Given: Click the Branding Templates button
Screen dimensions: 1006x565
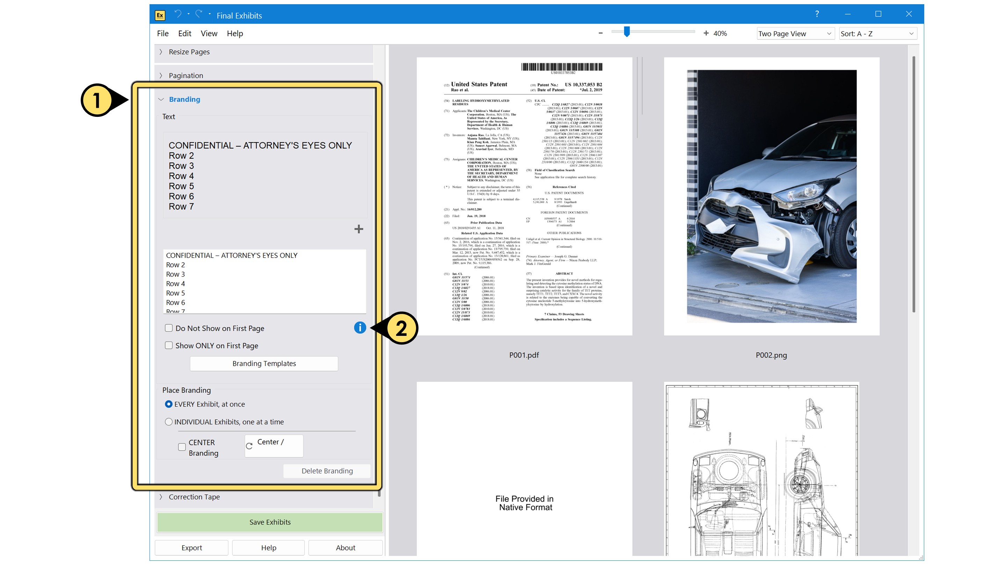Looking at the screenshot, I should pos(264,363).
